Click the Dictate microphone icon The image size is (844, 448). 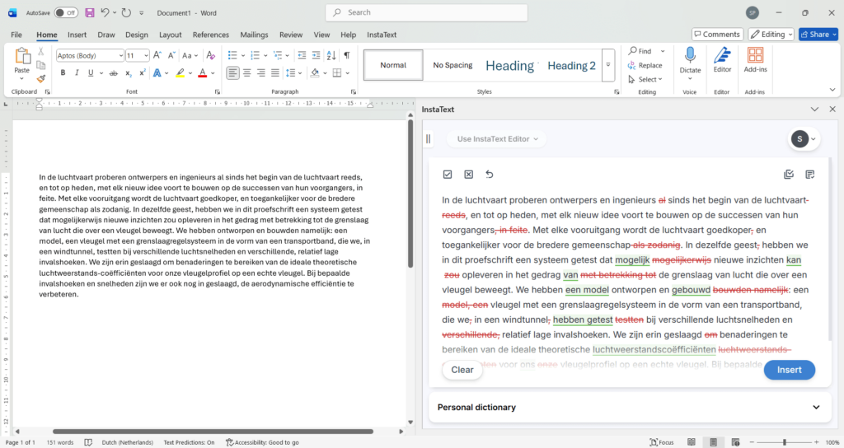point(690,56)
